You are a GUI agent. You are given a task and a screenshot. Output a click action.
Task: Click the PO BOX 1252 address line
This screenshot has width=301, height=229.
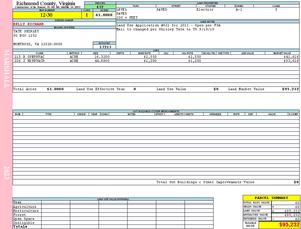click(x=25, y=36)
